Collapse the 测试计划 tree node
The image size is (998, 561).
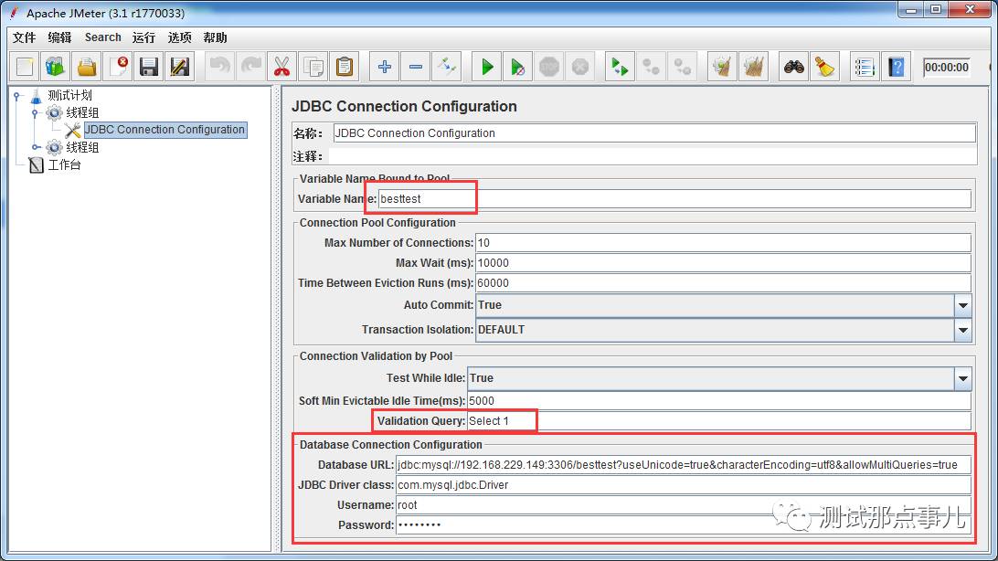[17, 96]
